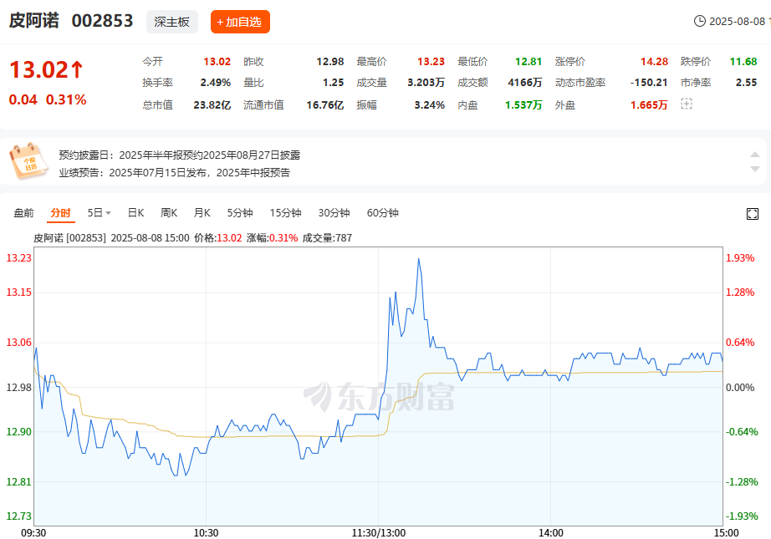The width and height of the screenshot is (771, 539).
Task: Select the 30分钟 interval tab
Action: [334, 213]
